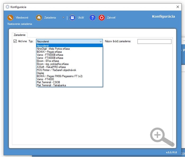Switch to the Zariadenie tab
Viewport: 185px width, 157px height.
(20, 35)
